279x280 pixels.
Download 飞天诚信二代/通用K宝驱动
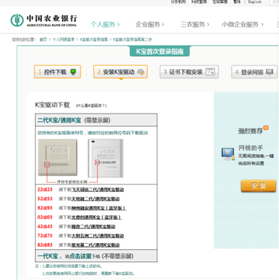point(98,190)
